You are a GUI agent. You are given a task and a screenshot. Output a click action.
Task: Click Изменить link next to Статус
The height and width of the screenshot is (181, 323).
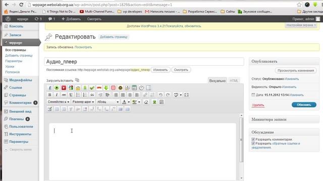(x=292, y=79)
